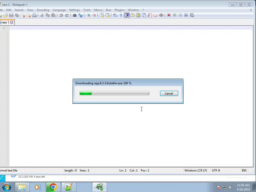
Task: Open the Search menu
Action: tap(19, 10)
